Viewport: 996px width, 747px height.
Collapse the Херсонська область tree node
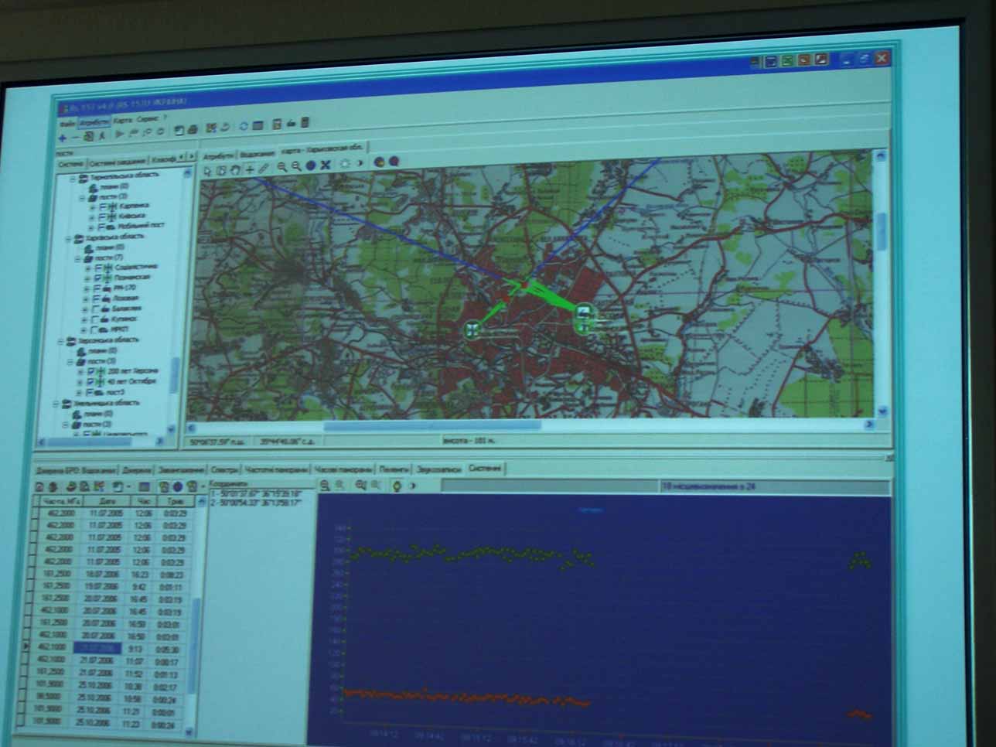[x=62, y=341]
